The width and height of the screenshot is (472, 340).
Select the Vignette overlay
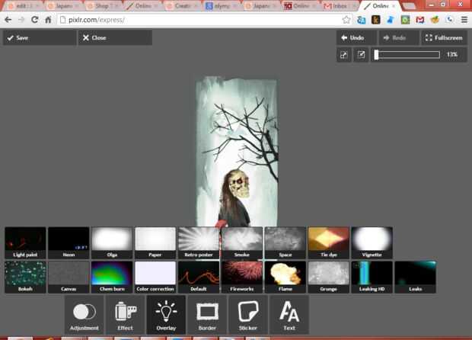(372, 243)
